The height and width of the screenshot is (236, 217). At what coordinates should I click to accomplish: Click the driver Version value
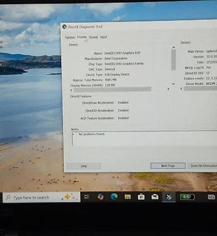click(x=211, y=56)
